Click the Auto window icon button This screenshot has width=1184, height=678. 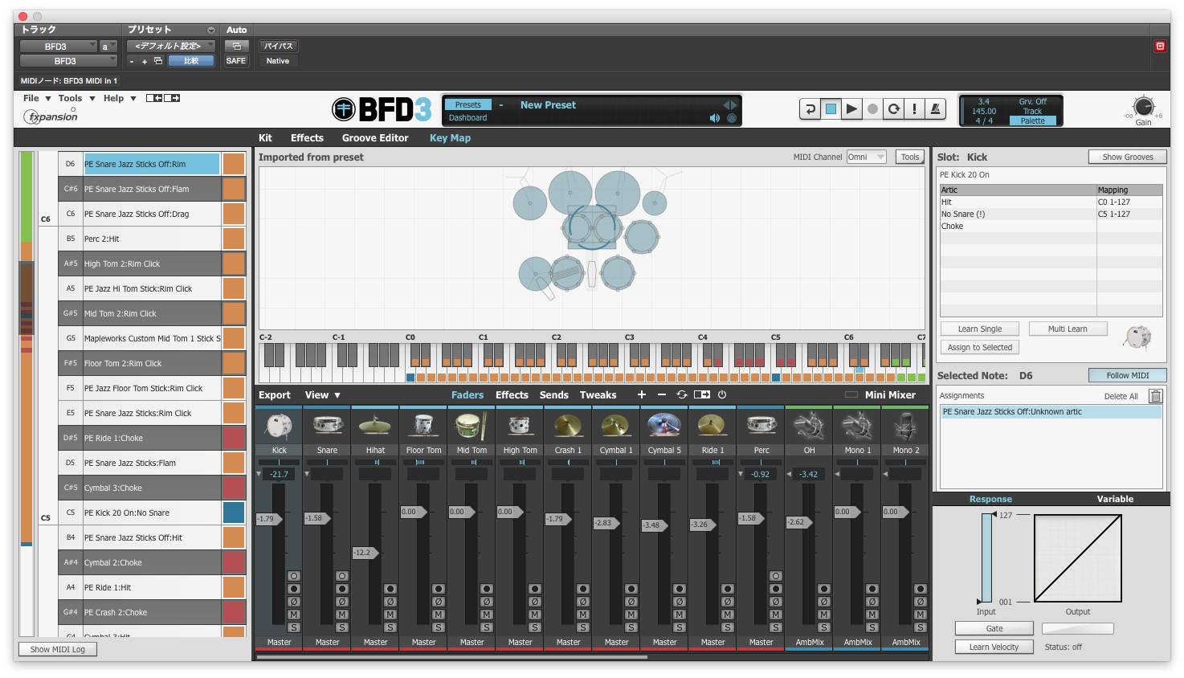tap(236, 46)
